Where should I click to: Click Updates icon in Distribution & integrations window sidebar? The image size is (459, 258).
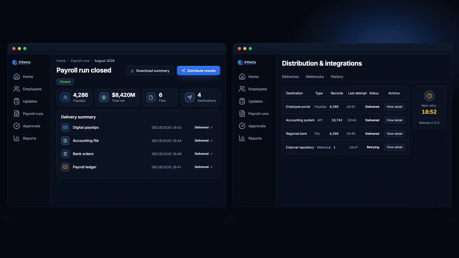[x=242, y=101]
